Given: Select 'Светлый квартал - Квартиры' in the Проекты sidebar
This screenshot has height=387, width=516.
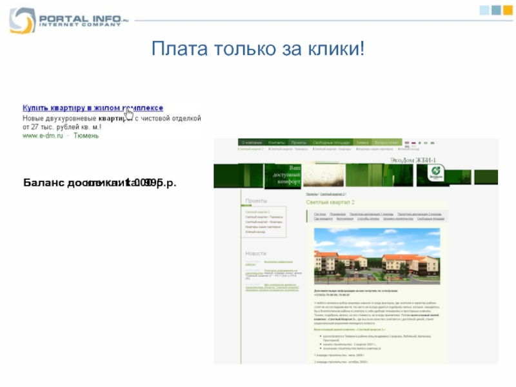Looking at the screenshot, I should pos(264,222).
